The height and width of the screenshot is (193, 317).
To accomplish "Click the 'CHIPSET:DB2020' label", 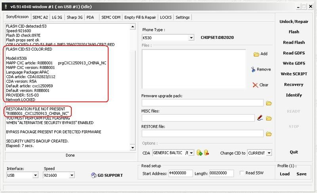I will [217, 37].
